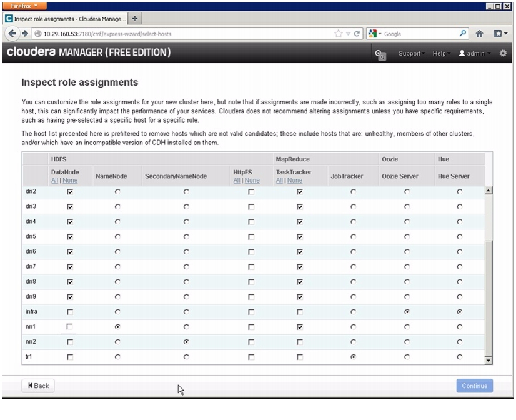Expand the Help dropdown menu
Screen dimensions: 516x420
(x=441, y=53)
